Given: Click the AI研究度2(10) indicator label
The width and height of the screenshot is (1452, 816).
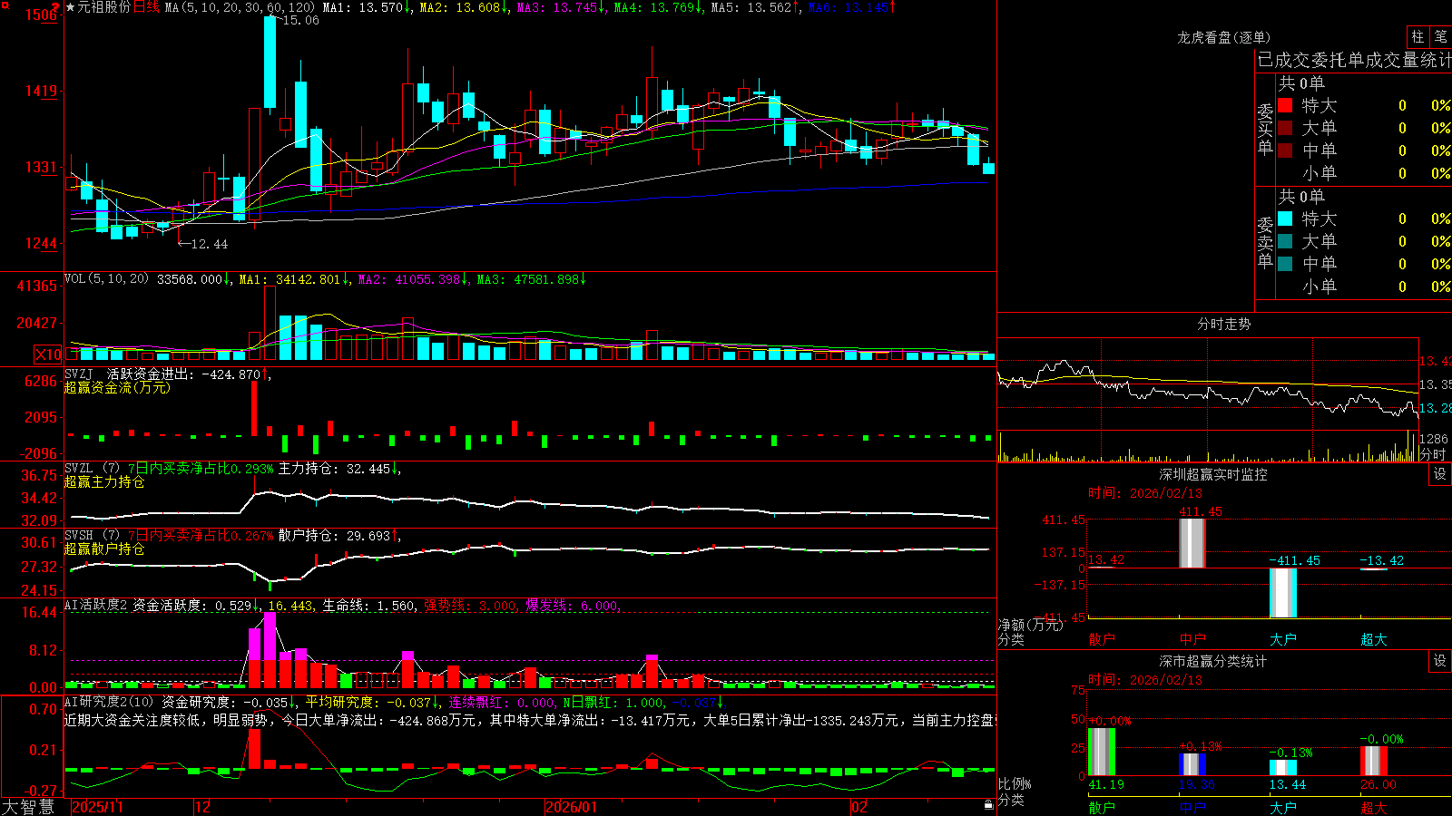Looking at the screenshot, I should (109, 702).
